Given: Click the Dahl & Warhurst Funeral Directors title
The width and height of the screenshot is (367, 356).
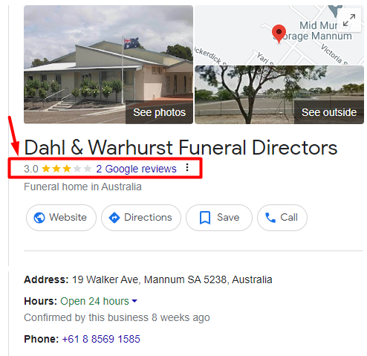Looking at the screenshot, I should click(181, 148).
